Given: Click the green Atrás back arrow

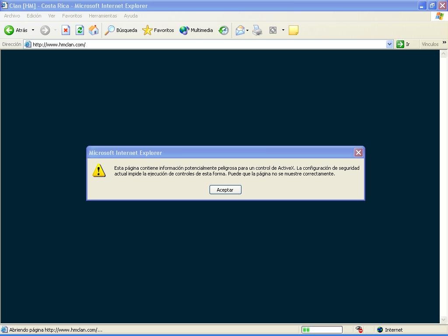Looking at the screenshot, I should (9, 30).
